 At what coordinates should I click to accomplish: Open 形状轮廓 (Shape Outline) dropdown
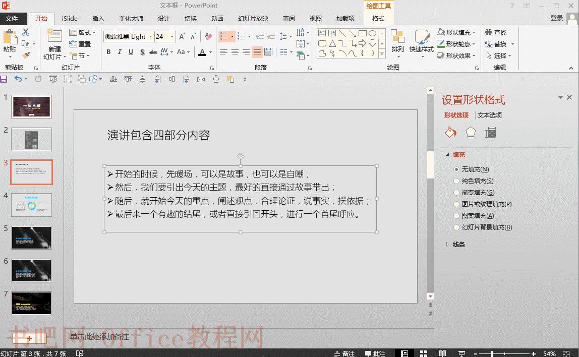click(456, 44)
